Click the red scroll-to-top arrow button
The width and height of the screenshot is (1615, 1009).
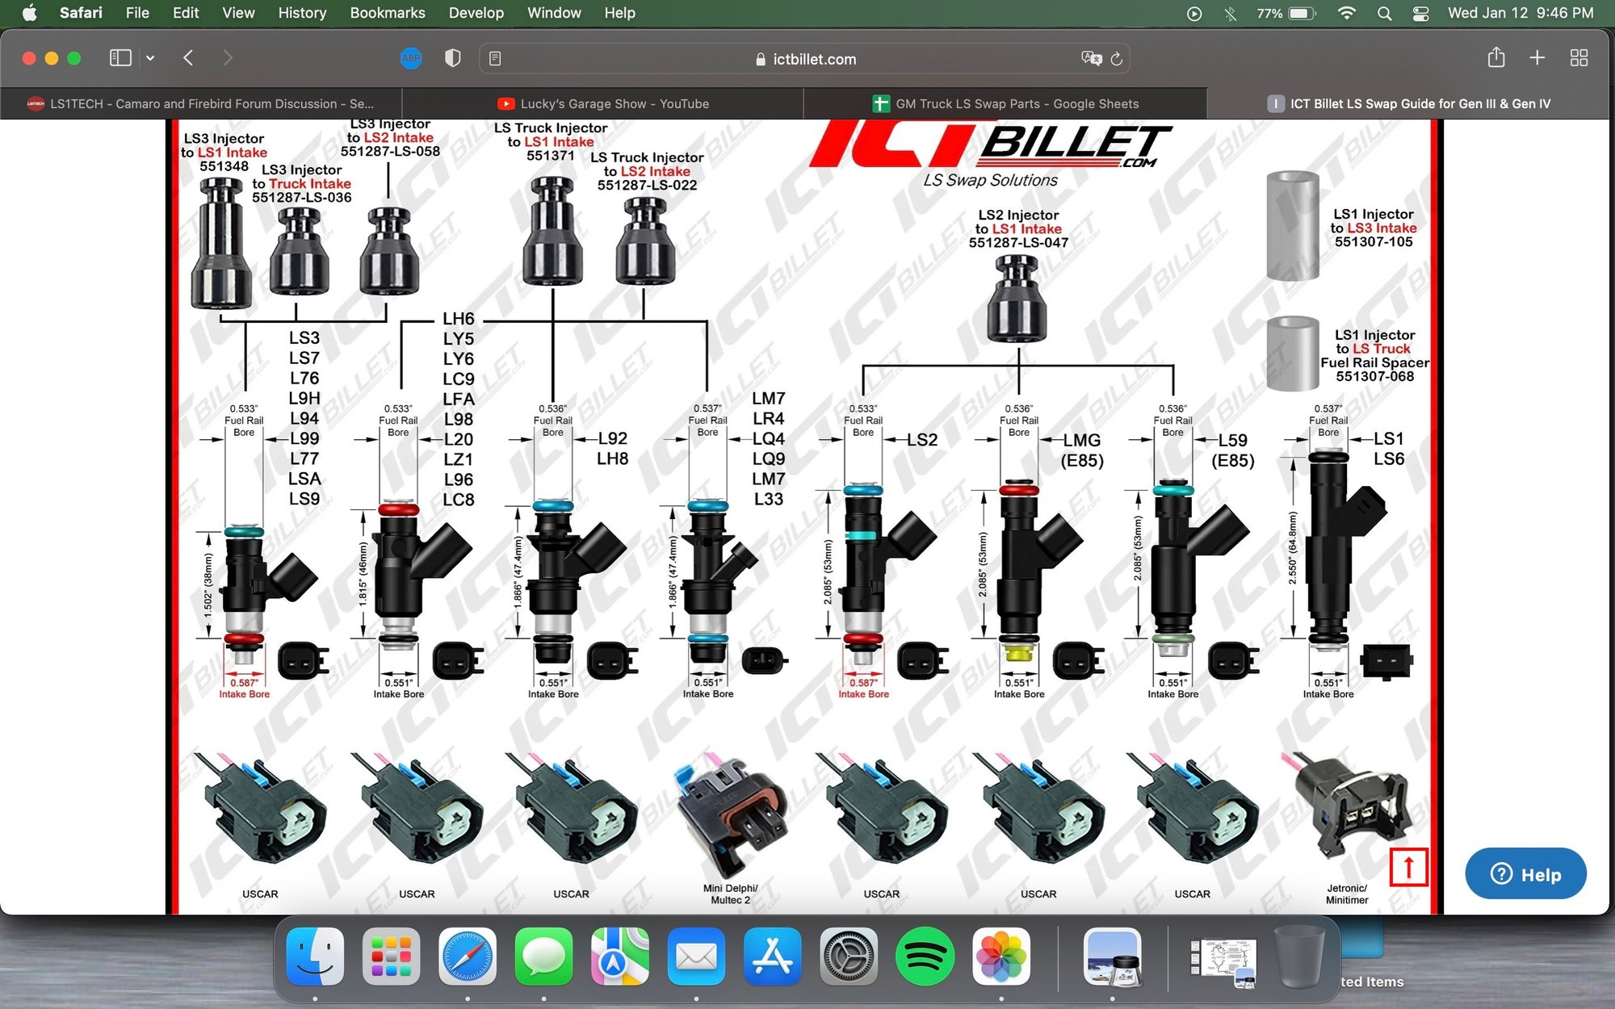1408,867
